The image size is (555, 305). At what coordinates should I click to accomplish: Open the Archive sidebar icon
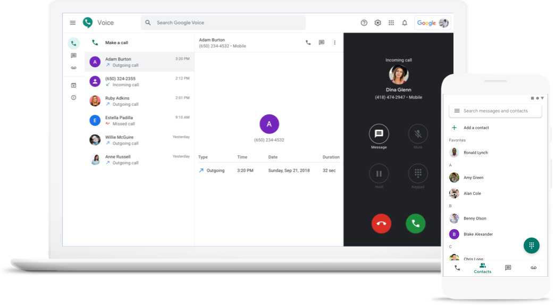point(73,85)
